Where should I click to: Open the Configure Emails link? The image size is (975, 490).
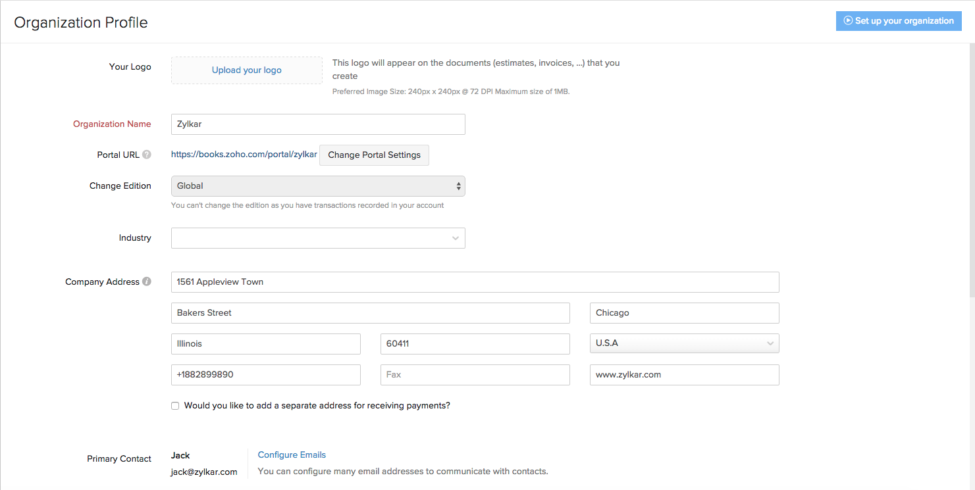292,454
